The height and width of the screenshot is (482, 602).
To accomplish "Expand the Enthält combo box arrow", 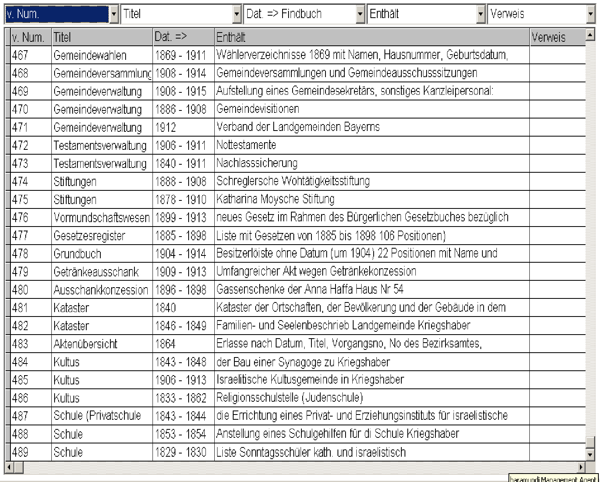I will (481, 15).
